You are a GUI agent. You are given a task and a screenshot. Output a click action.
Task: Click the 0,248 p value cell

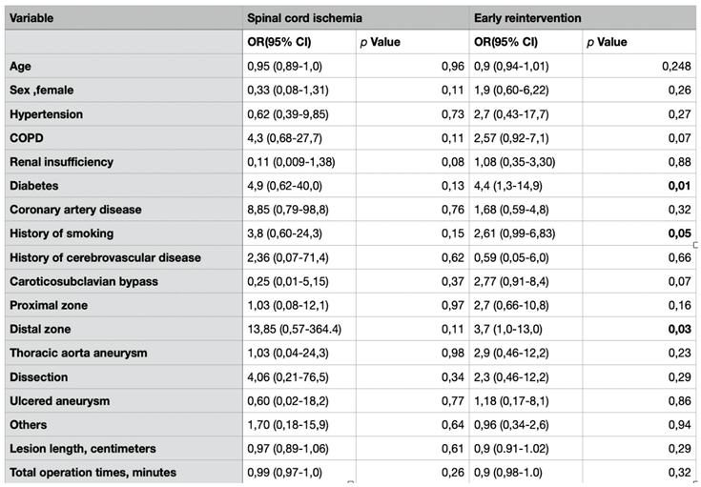(674, 66)
